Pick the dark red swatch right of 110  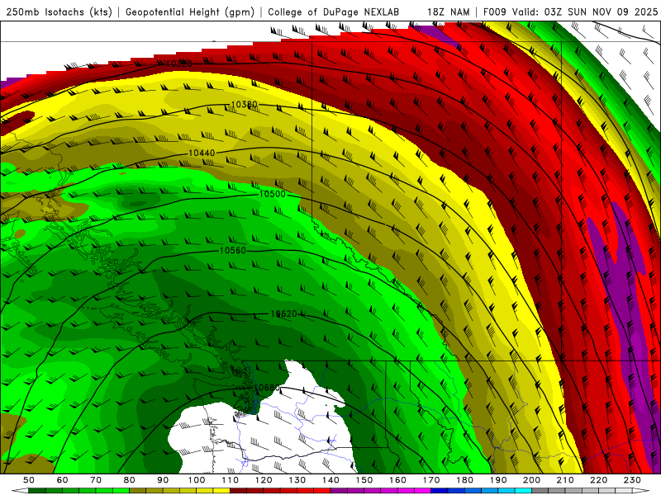(239, 491)
